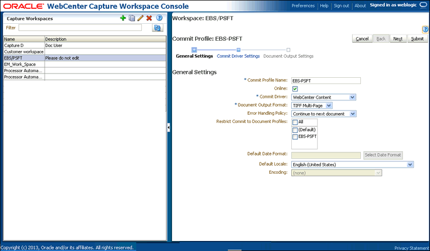Select the Customer workspace row
430x251 pixels.
tap(85, 52)
